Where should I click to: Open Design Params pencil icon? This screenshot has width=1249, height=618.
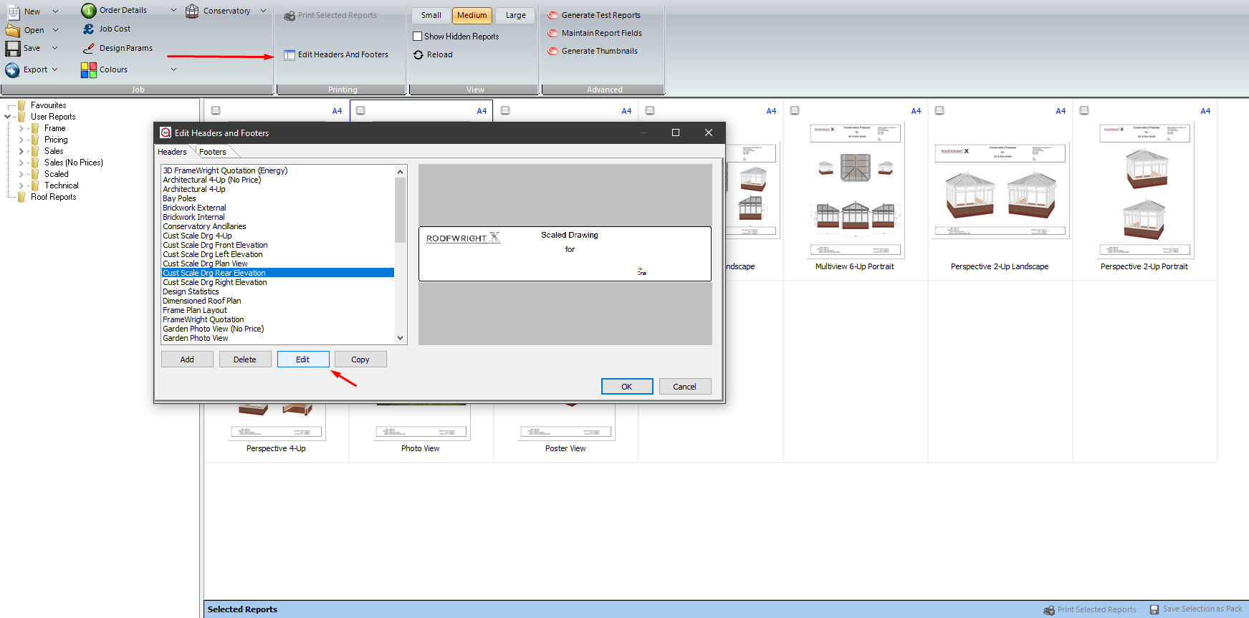[88, 48]
